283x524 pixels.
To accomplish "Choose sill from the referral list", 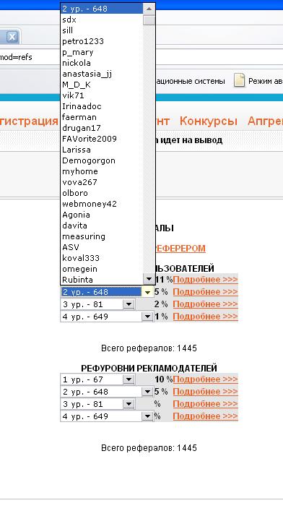I will pyautogui.click(x=102, y=30).
